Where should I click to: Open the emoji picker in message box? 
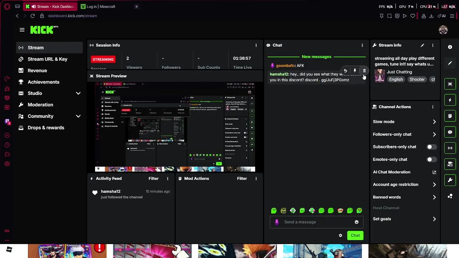point(356,222)
